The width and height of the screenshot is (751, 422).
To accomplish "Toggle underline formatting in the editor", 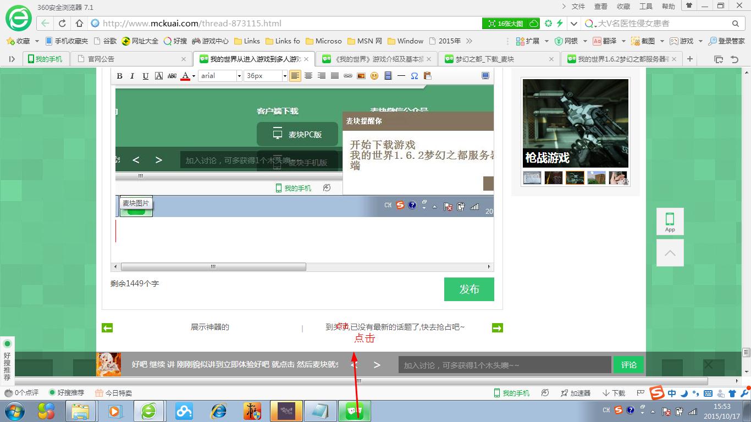I will pyautogui.click(x=146, y=76).
